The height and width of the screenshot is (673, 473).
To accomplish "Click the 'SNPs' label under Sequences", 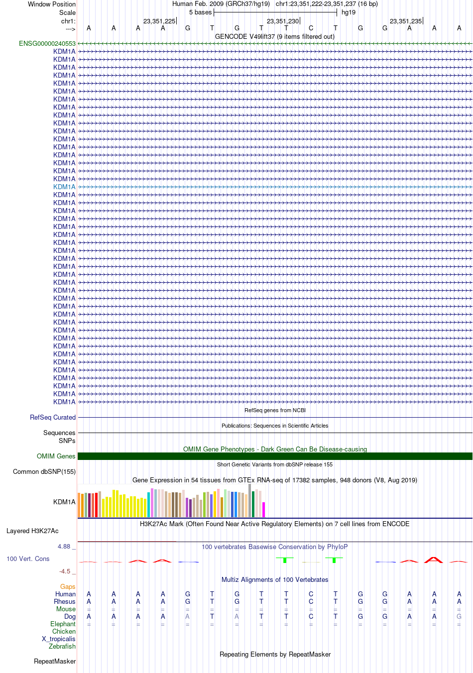I will tap(67, 441).
